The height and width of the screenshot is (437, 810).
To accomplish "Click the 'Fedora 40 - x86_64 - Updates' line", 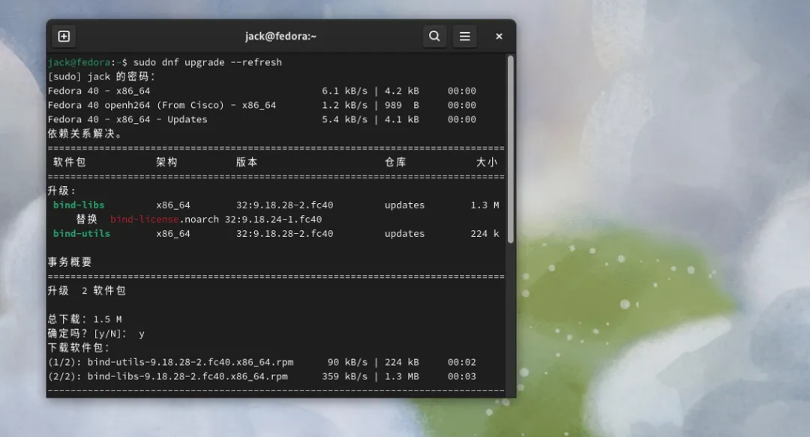I will point(262,119).
